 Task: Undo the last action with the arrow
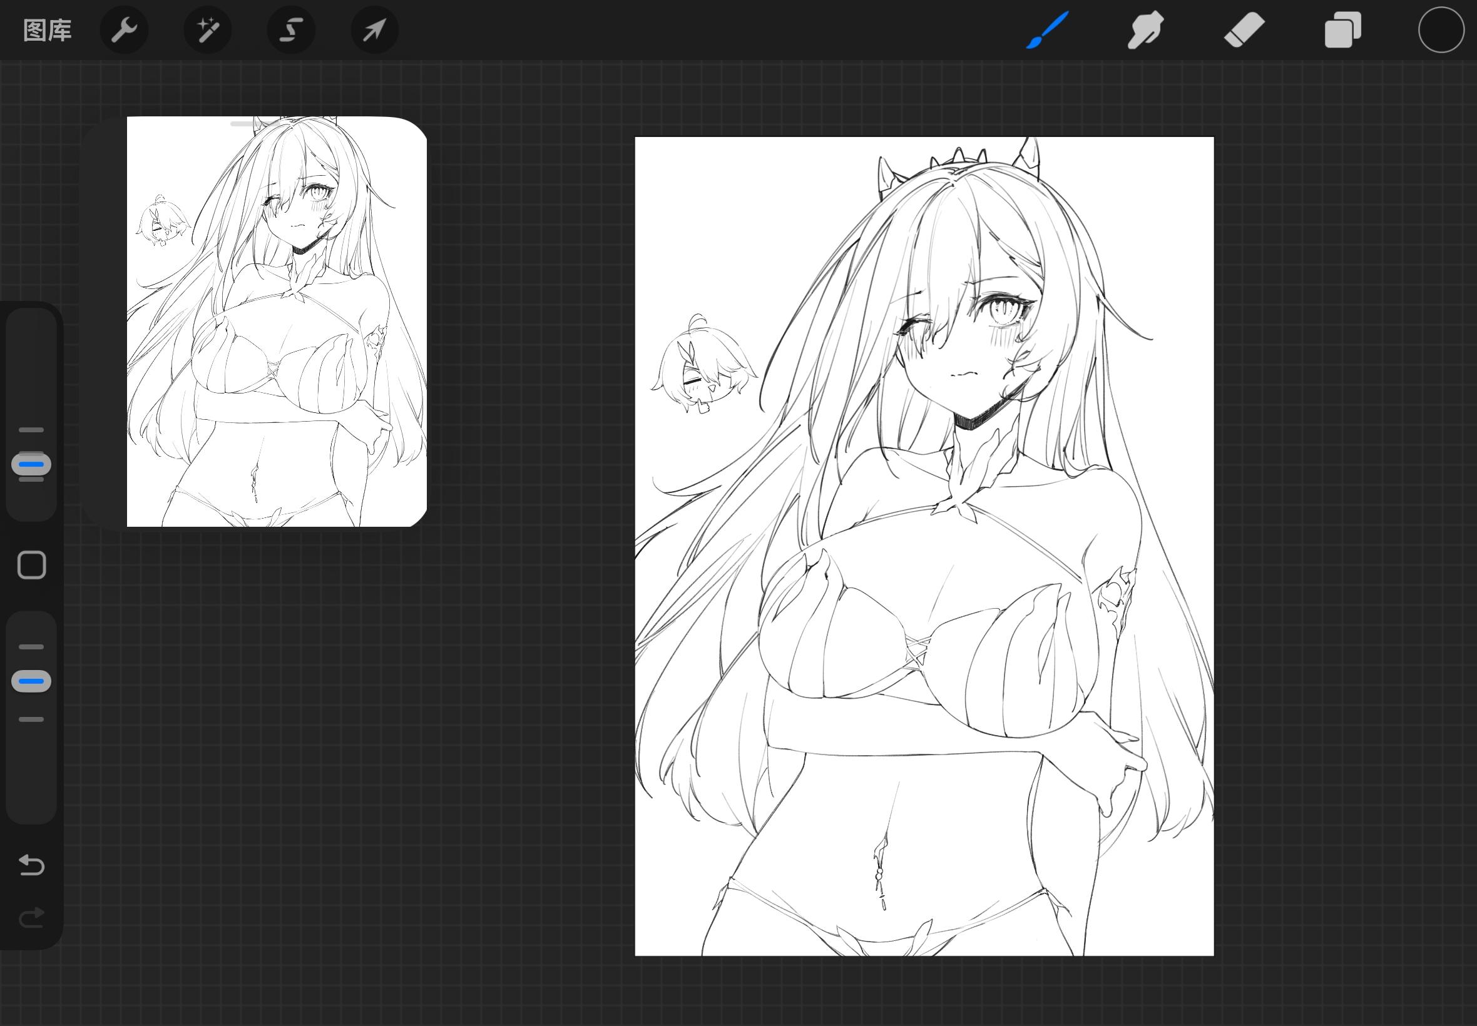(x=31, y=865)
